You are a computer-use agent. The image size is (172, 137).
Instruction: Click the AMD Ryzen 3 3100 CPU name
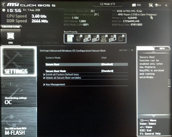[x=137, y=15]
